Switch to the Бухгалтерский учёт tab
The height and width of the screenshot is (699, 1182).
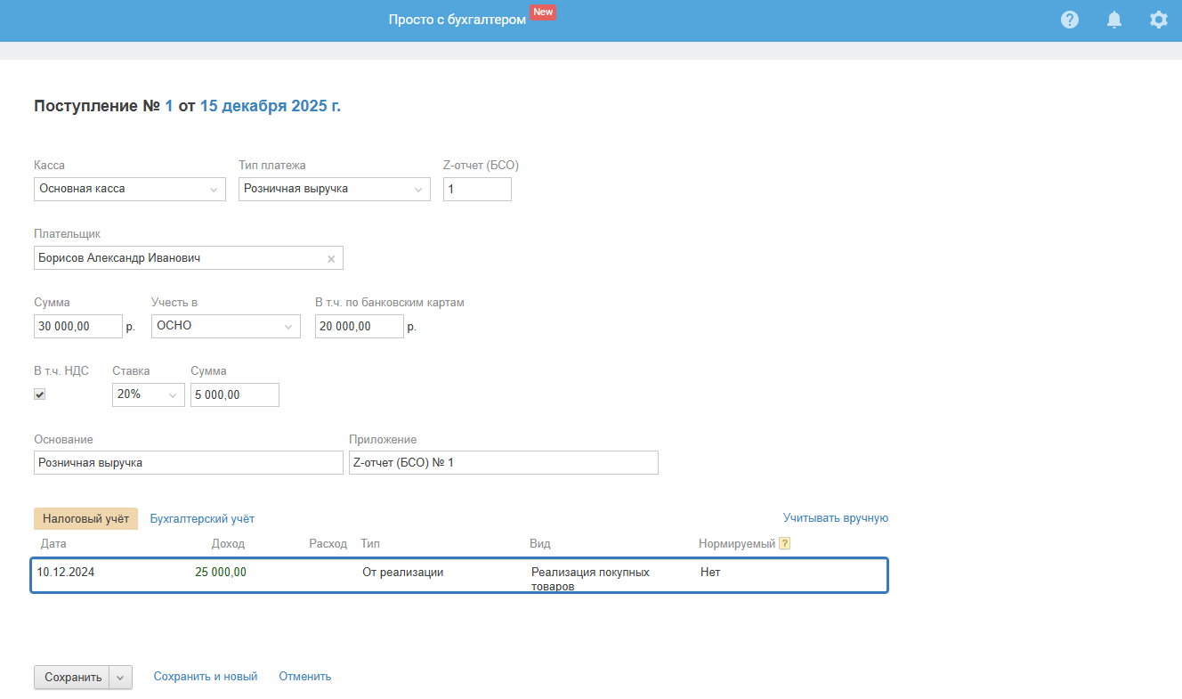[202, 519]
